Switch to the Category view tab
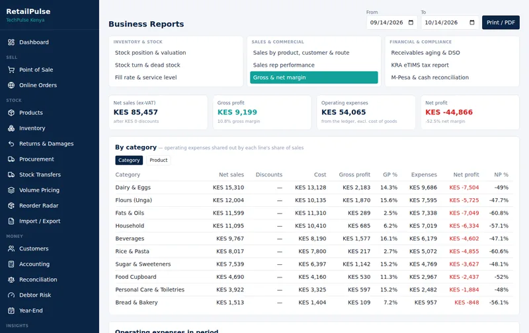529x333 pixels. [129, 160]
